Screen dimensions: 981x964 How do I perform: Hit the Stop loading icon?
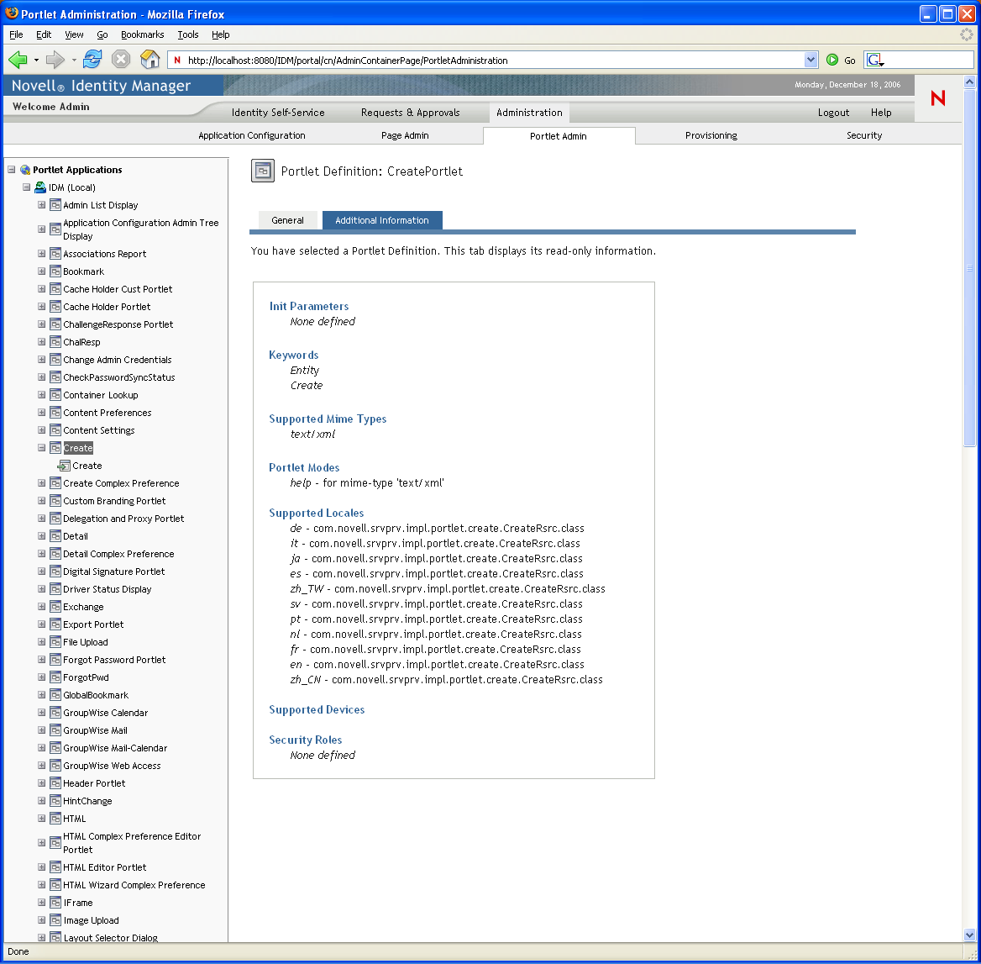(x=121, y=60)
